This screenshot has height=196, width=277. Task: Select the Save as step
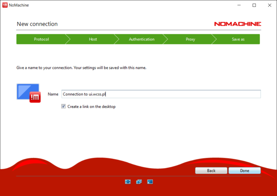pos(238,39)
